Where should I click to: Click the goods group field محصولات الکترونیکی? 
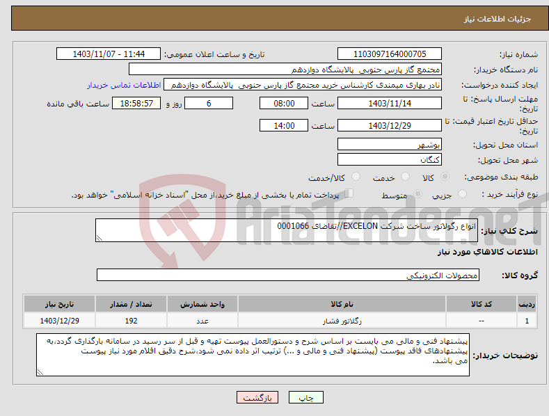pyautogui.click(x=288, y=275)
